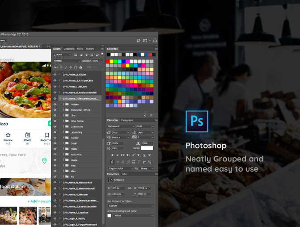This screenshot has width=300, height=227.
Task: Collapse the CPR_Home_7_RestarantDetail artboard
Action: pos(60,98)
